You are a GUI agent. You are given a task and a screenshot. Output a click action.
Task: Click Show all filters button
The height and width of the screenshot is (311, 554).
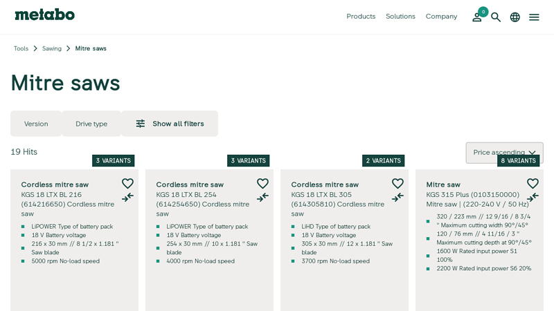(170, 124)
